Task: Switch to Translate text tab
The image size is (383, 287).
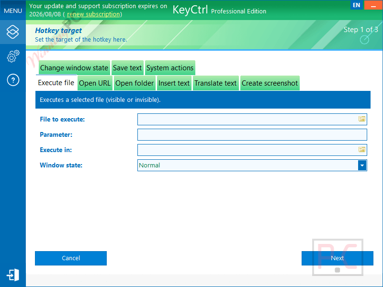Action: click(x=216, y=83)
